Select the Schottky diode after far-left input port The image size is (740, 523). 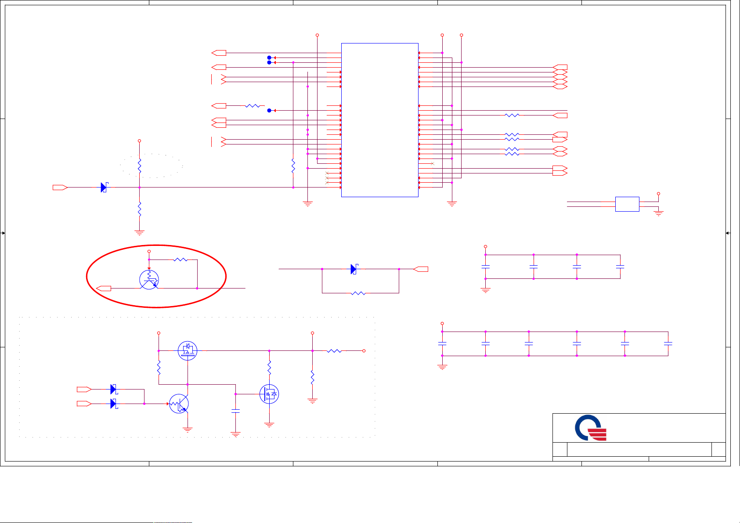click(105, 188)
